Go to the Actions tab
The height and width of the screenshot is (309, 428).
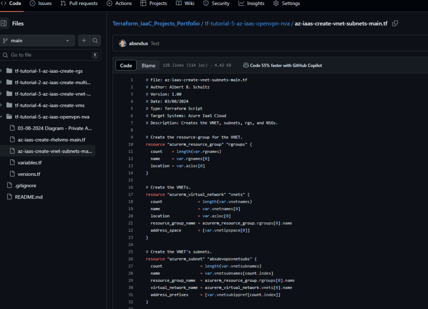click(x=119, y=3)
